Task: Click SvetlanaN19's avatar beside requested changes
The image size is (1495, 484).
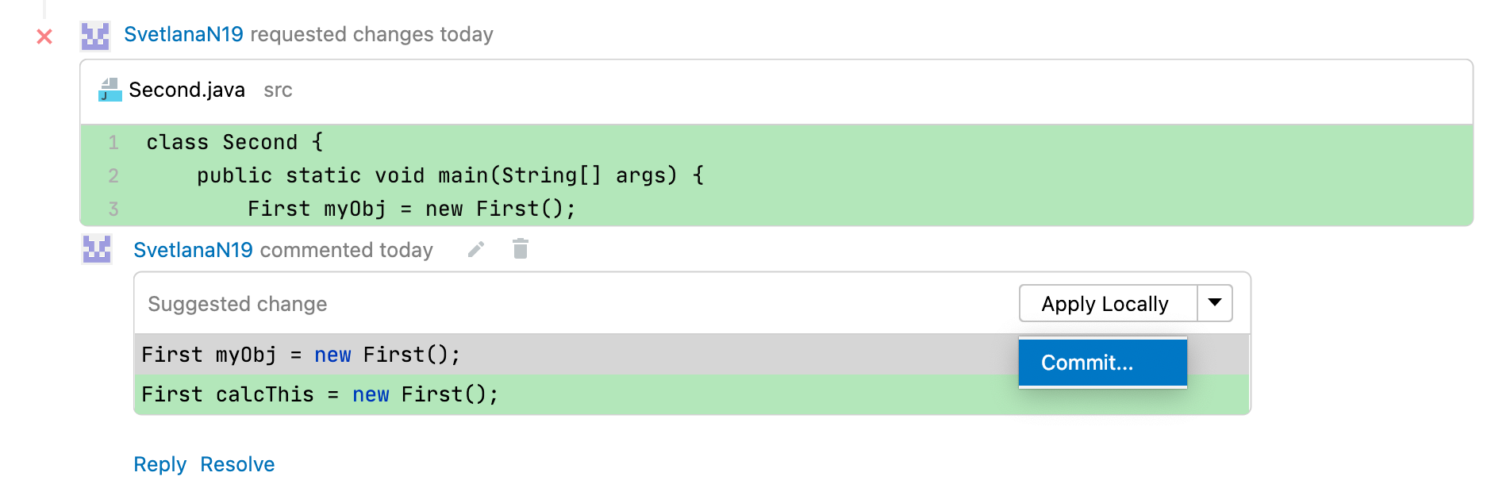Action: click(x=95, y=36)
